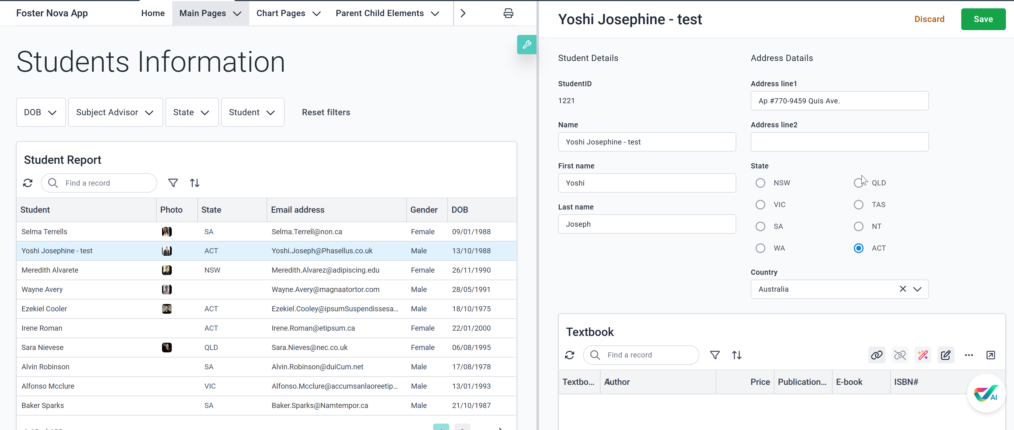Screen dimensions: 1014x430
Task: Click the print icon in top navigation
Action: [508, 13]
